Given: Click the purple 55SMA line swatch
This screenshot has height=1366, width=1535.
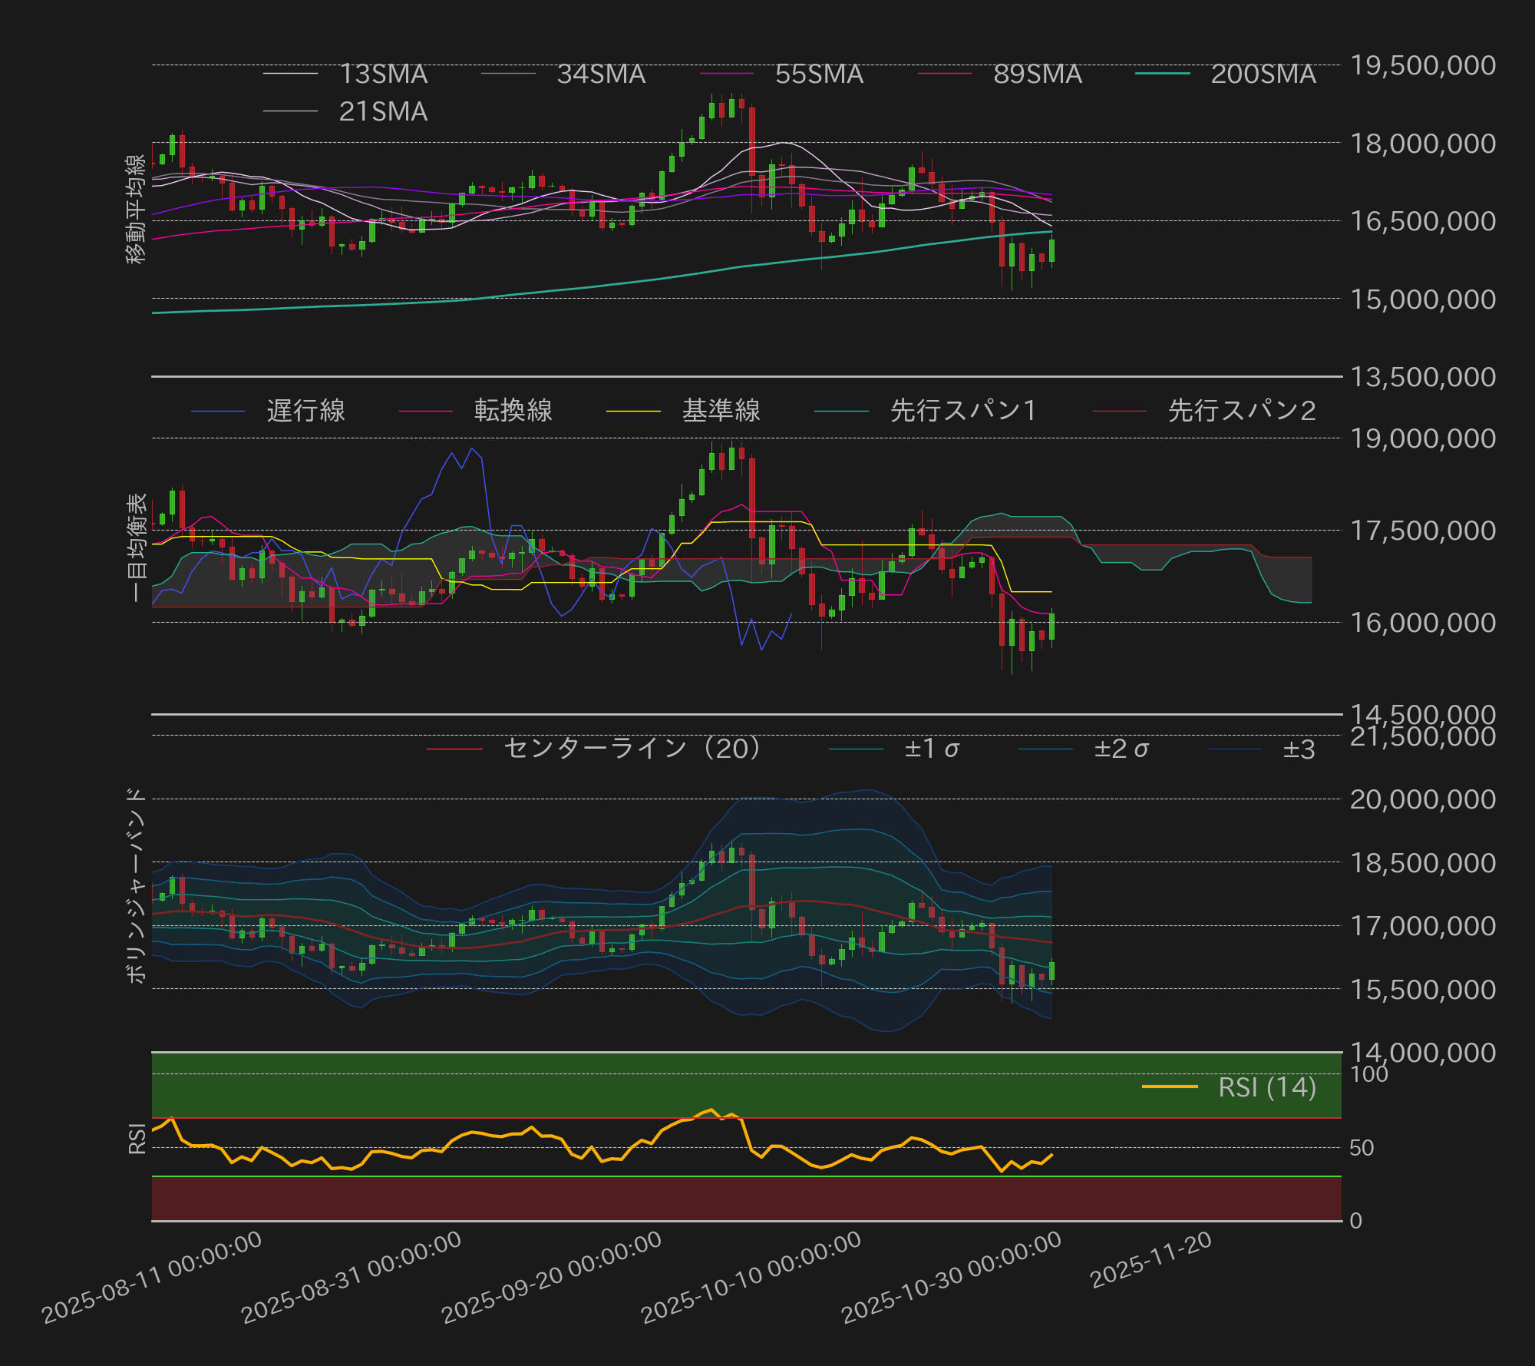Looking at the screenshot, I should [x=728, y=74].
